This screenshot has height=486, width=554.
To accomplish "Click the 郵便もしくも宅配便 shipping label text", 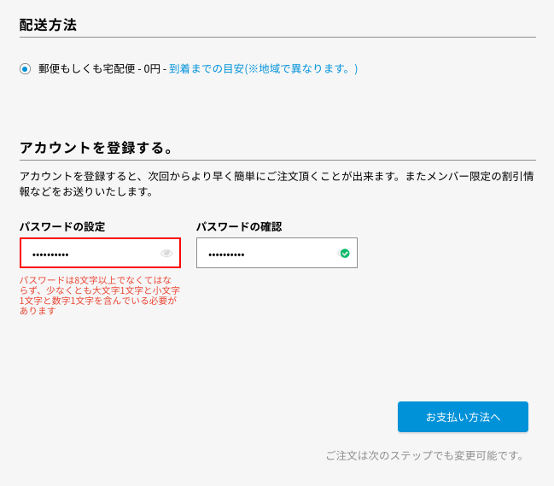I will tap(87, 68).
